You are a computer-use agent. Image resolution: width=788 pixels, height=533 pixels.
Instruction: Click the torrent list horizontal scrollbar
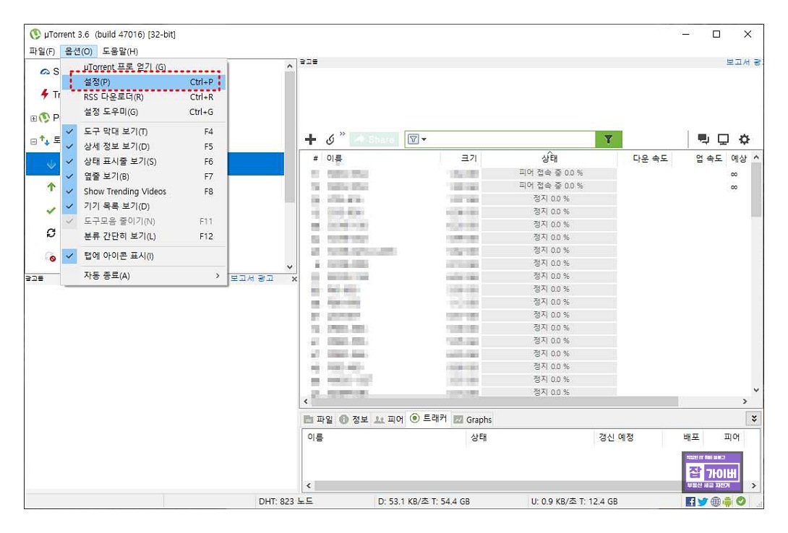pyautogui.click(x=494, y=402)
